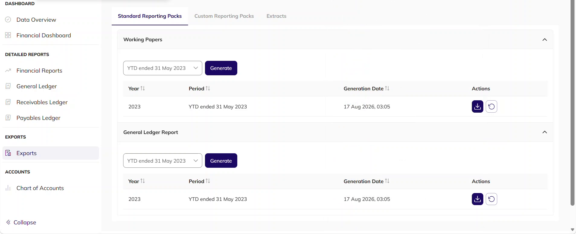Click the Working Papers 2023 year cell
The height and width of the screenshot is (234, 576).
[134, 107]
